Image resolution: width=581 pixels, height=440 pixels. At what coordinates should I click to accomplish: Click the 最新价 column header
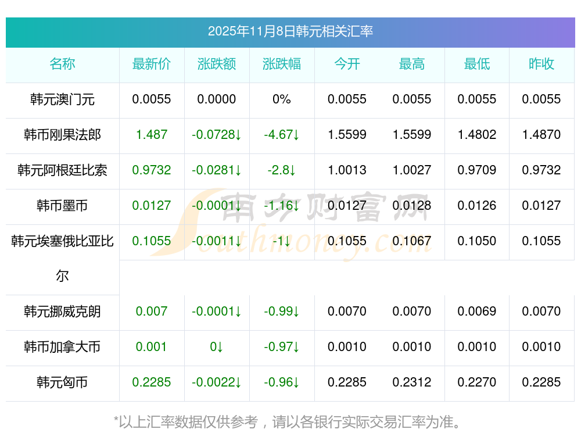152,64
